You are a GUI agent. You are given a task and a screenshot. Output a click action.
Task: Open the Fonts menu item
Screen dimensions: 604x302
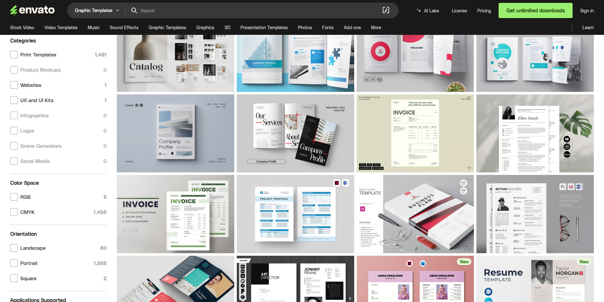pos(328,28)
